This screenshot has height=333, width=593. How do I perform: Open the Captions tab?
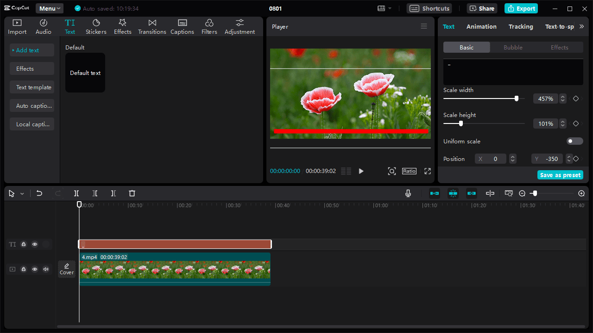[182, 27]
